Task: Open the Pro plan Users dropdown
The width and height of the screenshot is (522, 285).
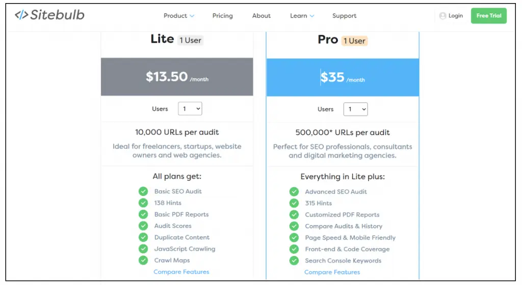Action: [355, 109]
